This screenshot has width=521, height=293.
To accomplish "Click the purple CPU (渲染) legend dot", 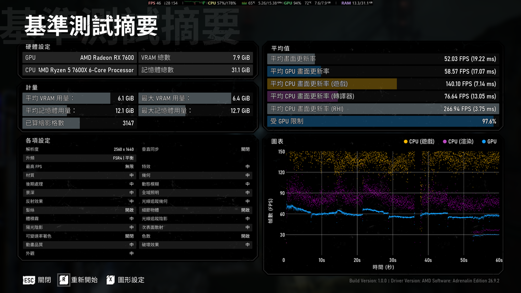I will pyautogui.click(x=445, y=141).
